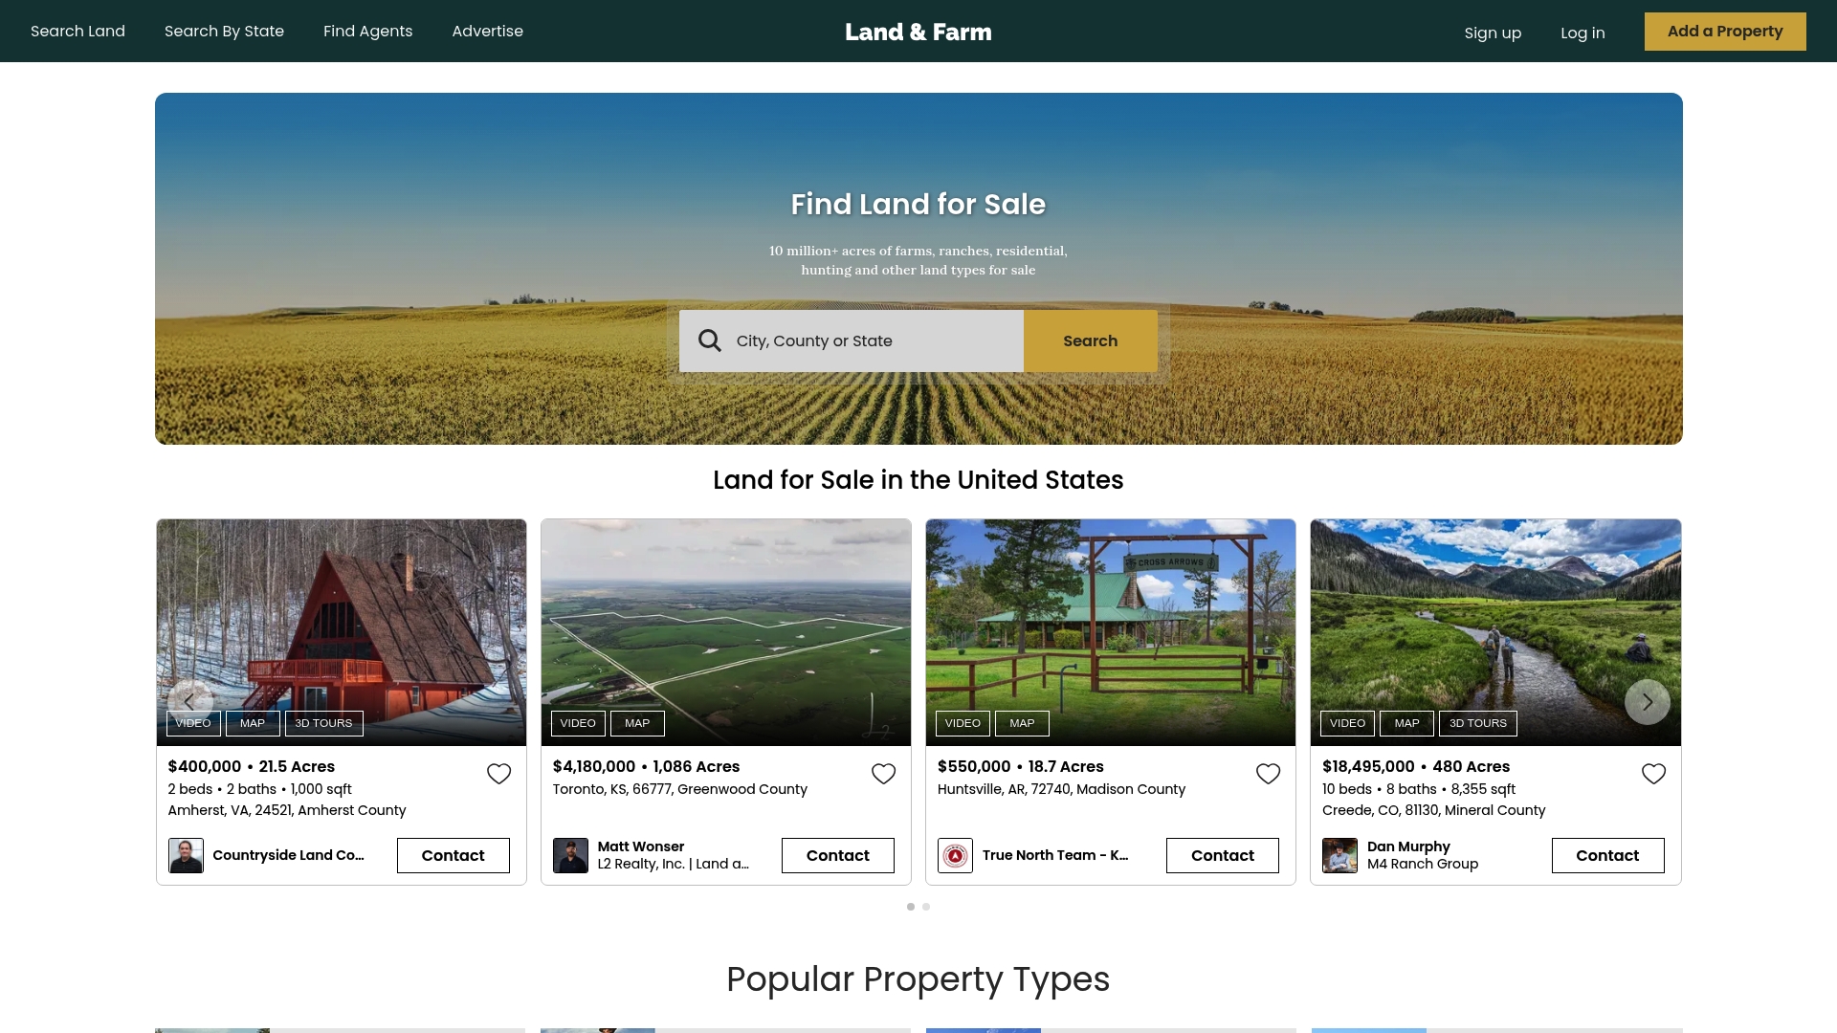Save the Huntsville AR listing with heart
This screenshot has width=1837, height=1033.
point(1268,774)
